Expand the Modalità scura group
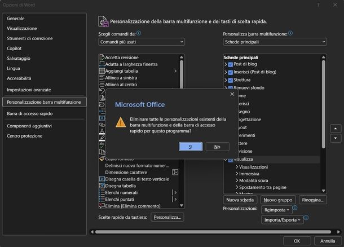The width and height of the screenshot is (344, 247). (237, 180)
